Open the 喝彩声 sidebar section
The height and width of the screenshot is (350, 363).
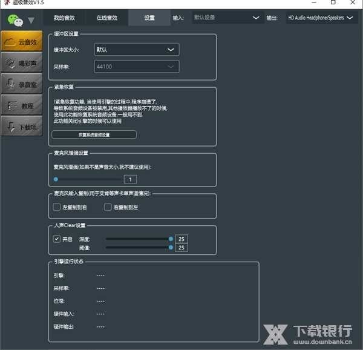(x=22, y=62)
